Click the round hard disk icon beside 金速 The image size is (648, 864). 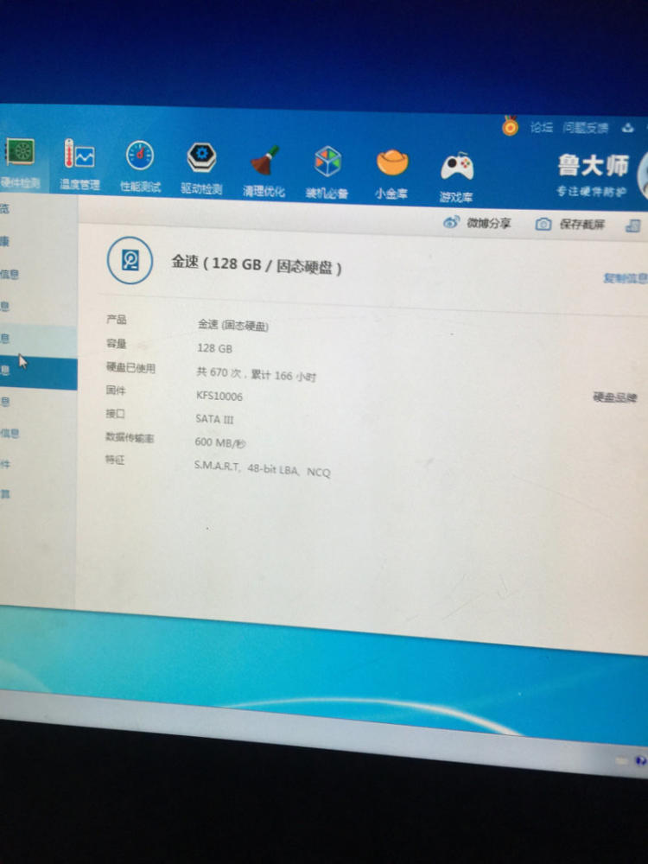coord(130,260)
